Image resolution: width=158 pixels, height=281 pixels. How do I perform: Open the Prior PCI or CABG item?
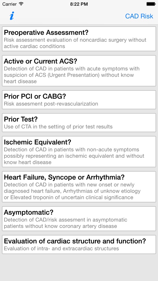click(79, 100)
